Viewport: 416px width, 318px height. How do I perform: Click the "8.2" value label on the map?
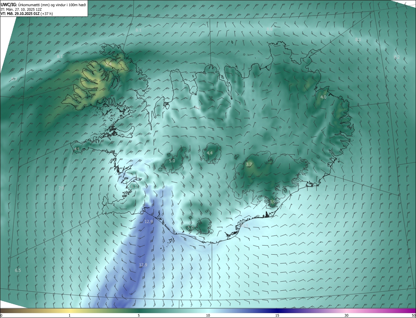tap(397, 57)
